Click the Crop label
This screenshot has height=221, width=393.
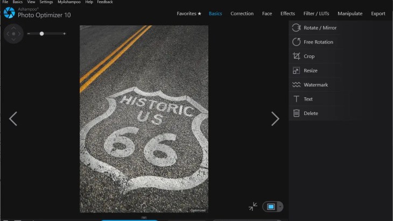tap(309, 56)
